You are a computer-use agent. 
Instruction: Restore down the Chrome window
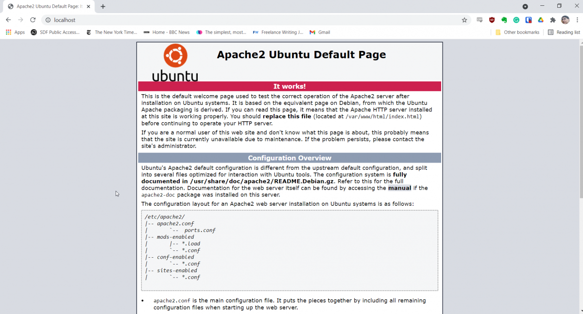click(559, 6)
